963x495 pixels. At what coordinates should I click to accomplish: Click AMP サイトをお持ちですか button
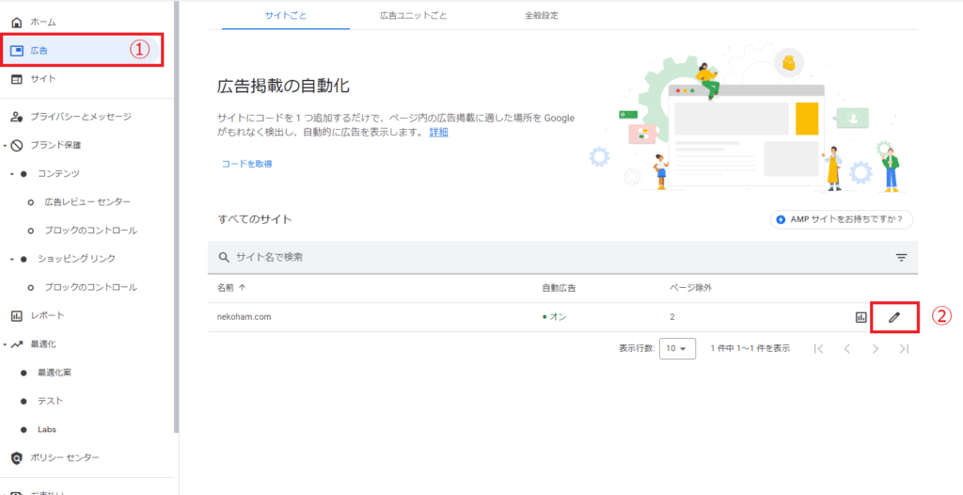pos(842,219)
